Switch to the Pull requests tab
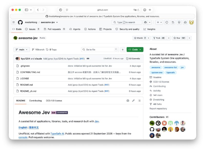205x151 pixels. [x=54, y=29]
